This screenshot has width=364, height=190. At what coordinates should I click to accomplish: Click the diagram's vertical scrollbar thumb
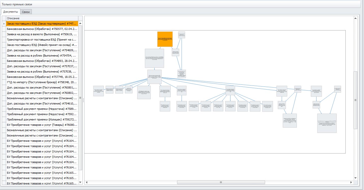point(355,100)
